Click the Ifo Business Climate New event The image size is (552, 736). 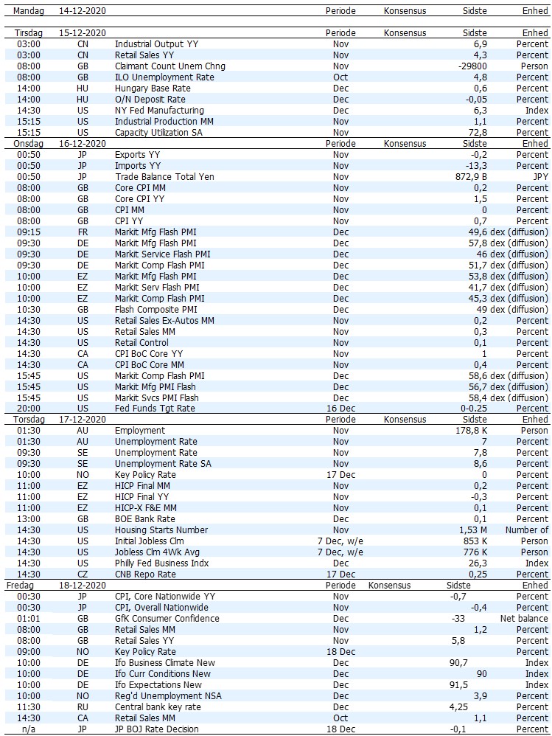(165, 663)
